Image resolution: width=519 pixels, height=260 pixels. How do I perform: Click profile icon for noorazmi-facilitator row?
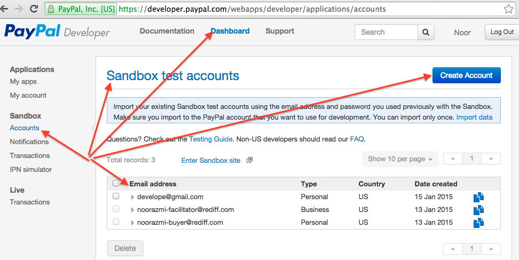coord(478,210)
